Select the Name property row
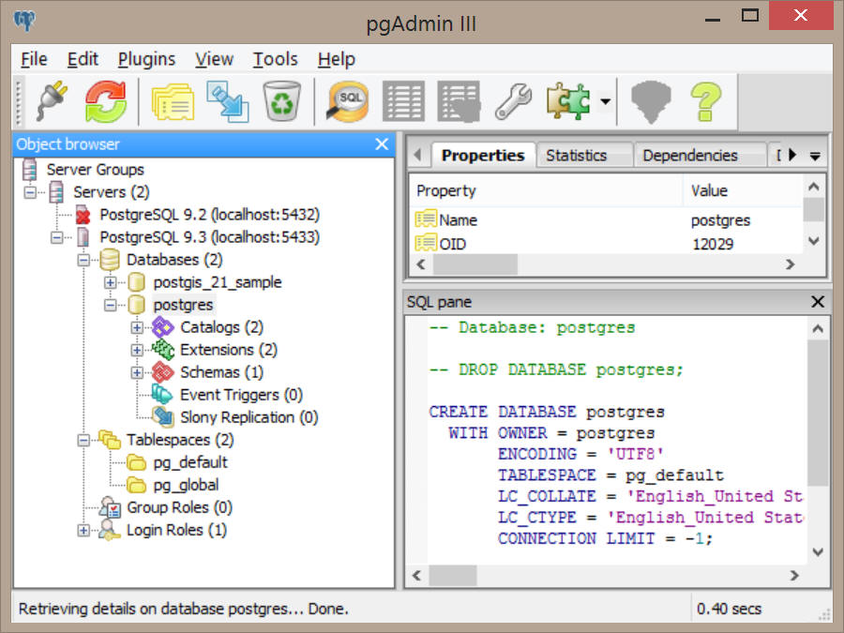Screen dimensions: 844x633 607,219
